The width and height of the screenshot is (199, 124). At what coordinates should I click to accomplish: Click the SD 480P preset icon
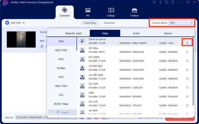click(x=82, y=112)
